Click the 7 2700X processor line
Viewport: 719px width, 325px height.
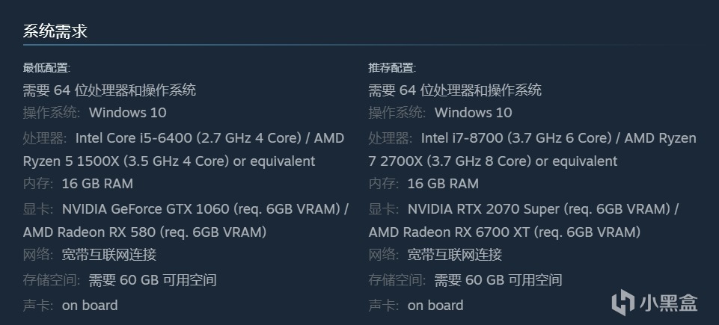tap(493, 161)
